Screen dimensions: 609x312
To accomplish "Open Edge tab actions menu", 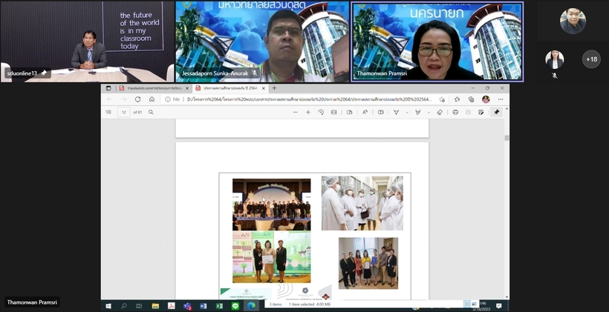I will (x=108, y=88).
